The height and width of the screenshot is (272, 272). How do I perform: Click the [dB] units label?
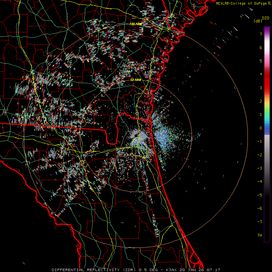point(258,21)
